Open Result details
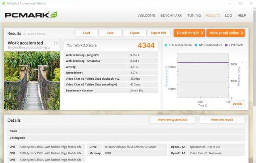Viewport: 256px width, 163px height. [x=189, y=33]
